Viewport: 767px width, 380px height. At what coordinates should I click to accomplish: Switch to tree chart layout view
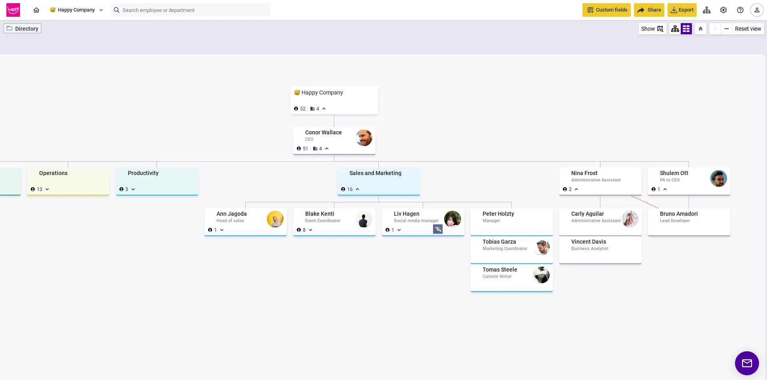coord(675,29)
